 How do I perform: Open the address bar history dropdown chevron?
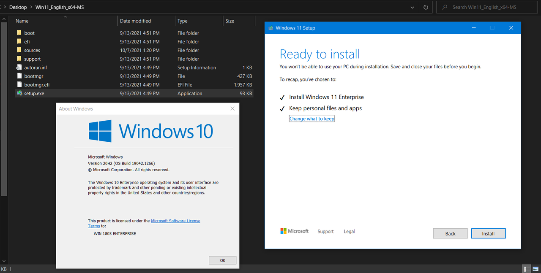(x=413, y=7)
